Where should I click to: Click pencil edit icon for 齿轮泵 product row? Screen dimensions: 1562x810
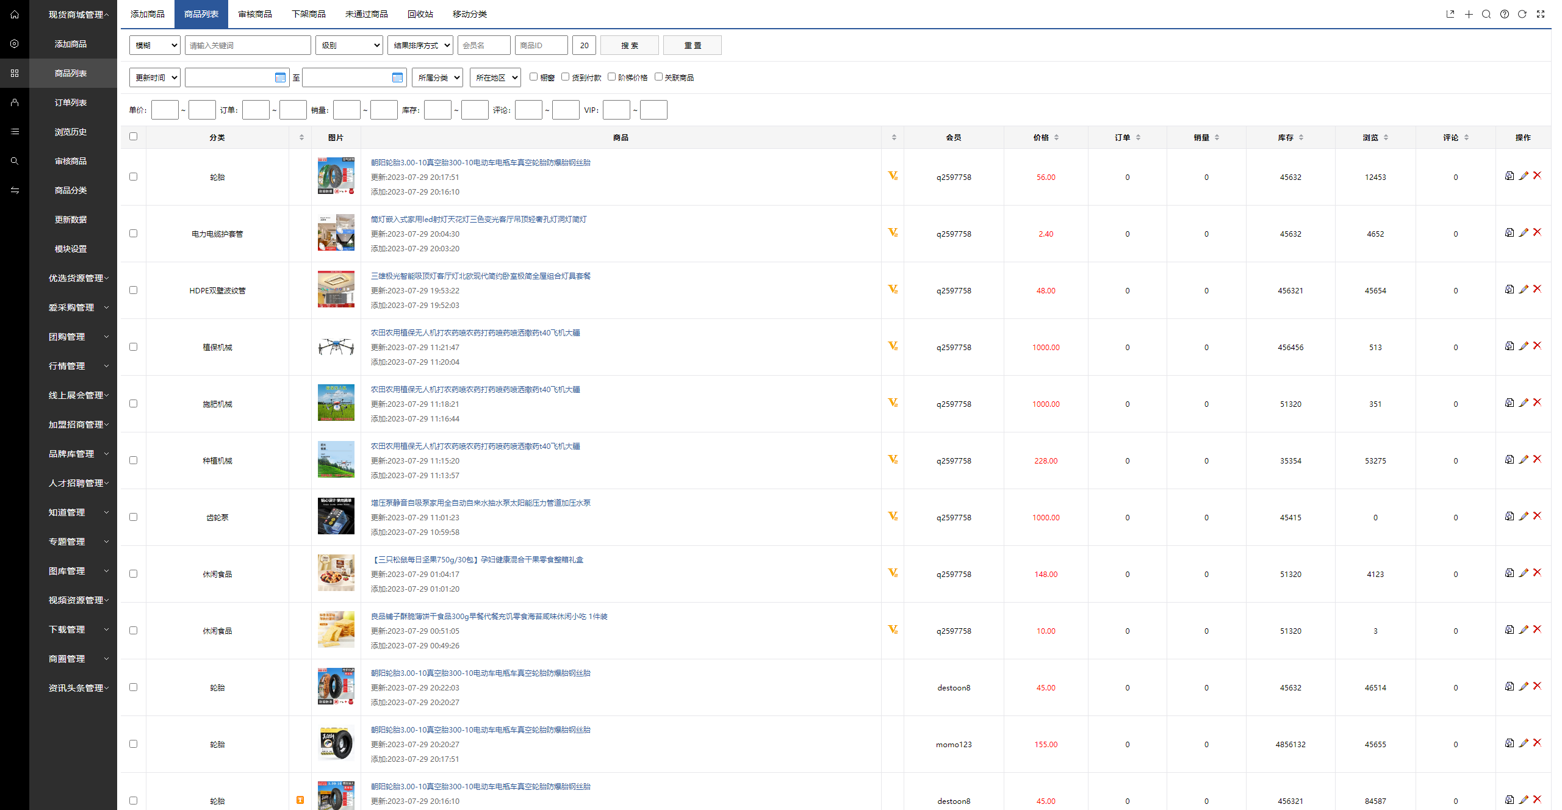(x=1523, y=516)
